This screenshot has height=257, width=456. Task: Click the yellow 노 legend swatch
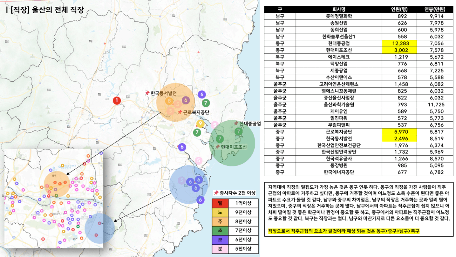(x=220, y=213)
